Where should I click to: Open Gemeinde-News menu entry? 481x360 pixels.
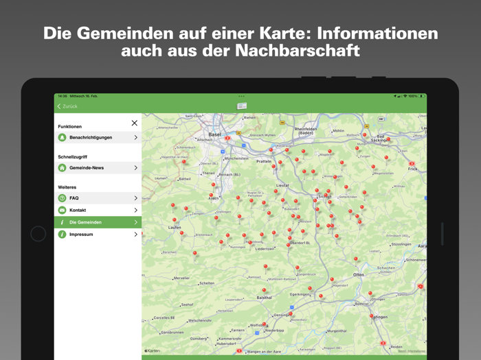tap(98, 168)
